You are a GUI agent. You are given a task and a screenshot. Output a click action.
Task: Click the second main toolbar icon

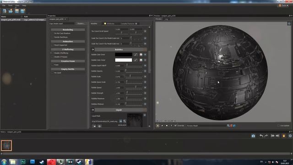[x=11, y=11]
